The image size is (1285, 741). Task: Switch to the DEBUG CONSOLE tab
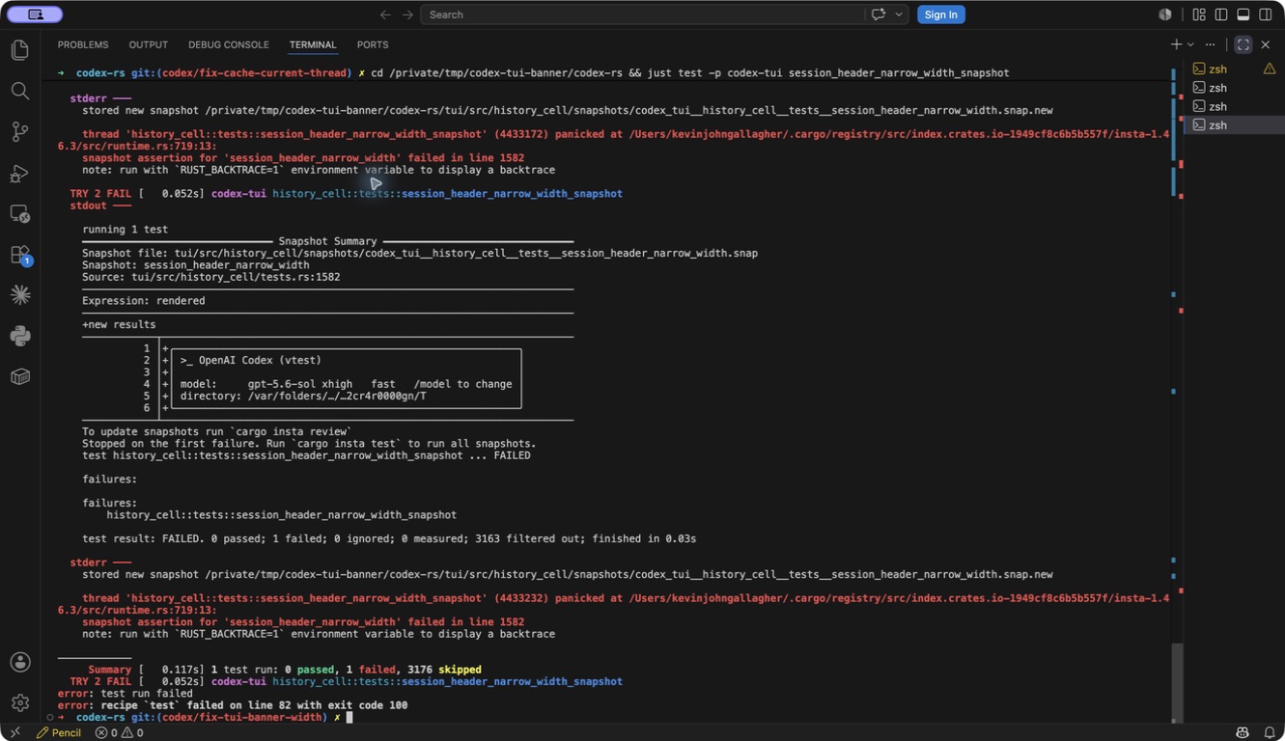click(x=228, y=44)
